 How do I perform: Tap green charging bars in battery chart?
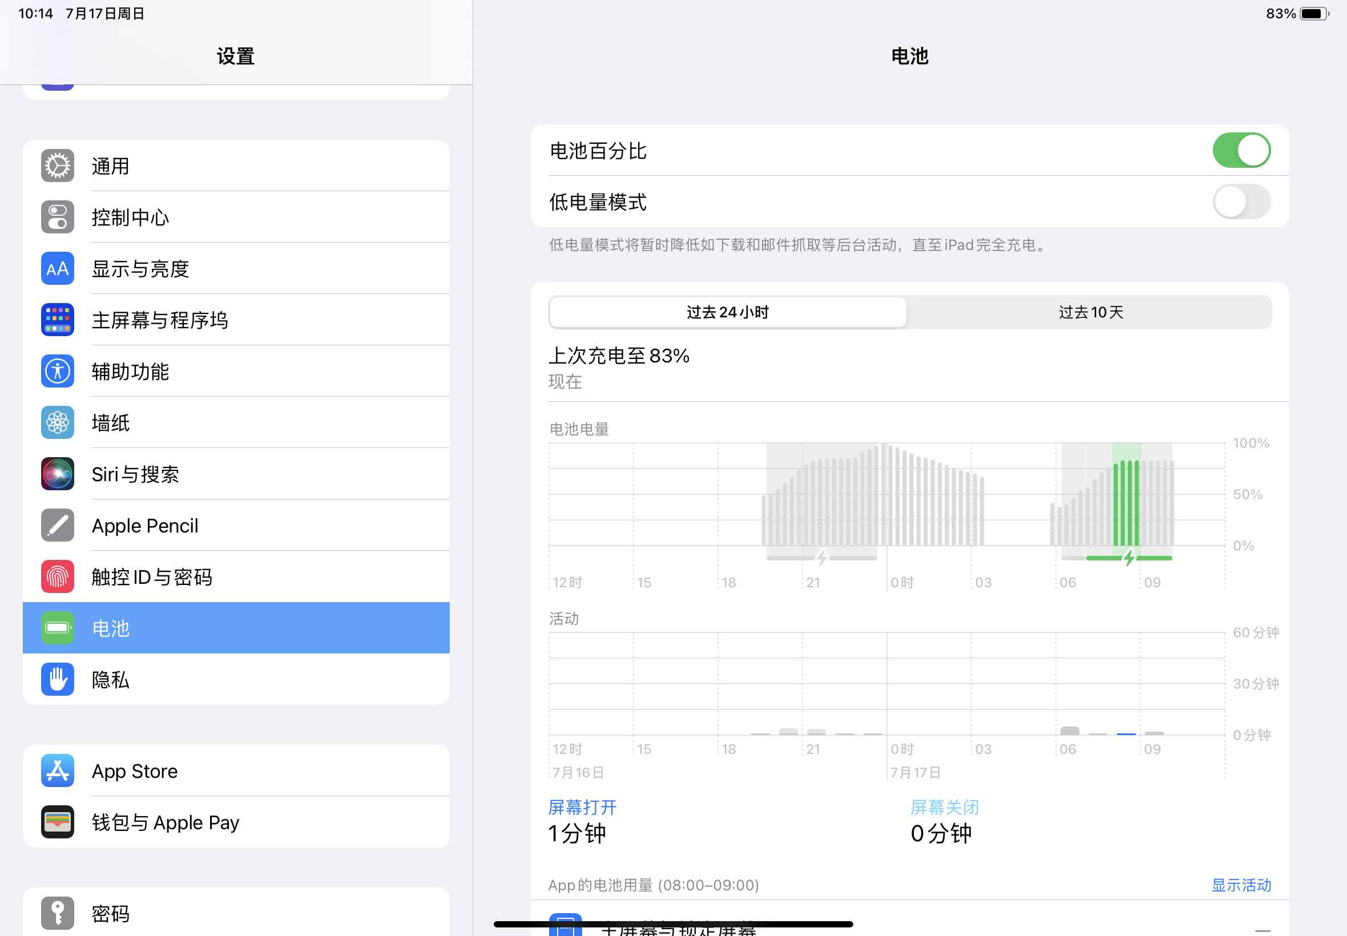pos(1126,505)
